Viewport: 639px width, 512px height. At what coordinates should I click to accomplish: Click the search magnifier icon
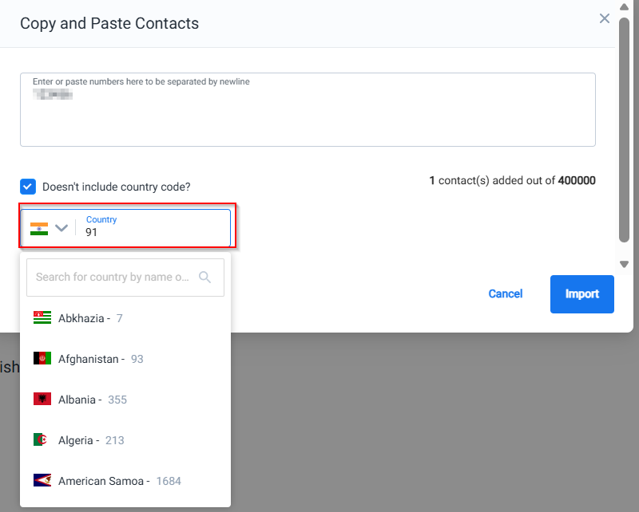[x=205, y=277]
